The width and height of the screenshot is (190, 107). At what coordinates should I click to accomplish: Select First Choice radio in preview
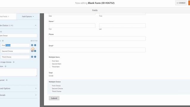50,86
